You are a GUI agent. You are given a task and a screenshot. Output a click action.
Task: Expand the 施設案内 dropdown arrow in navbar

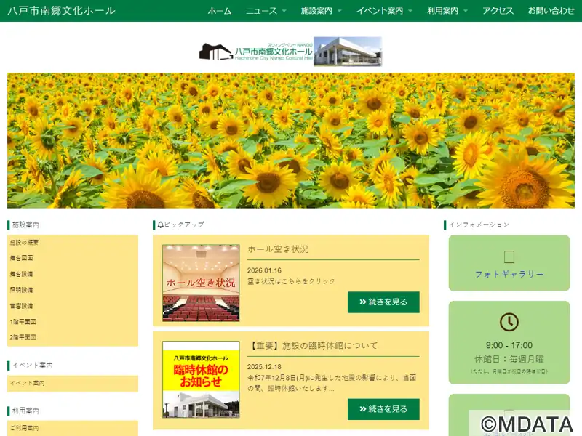pyautogui.click(x=339, y=11)
